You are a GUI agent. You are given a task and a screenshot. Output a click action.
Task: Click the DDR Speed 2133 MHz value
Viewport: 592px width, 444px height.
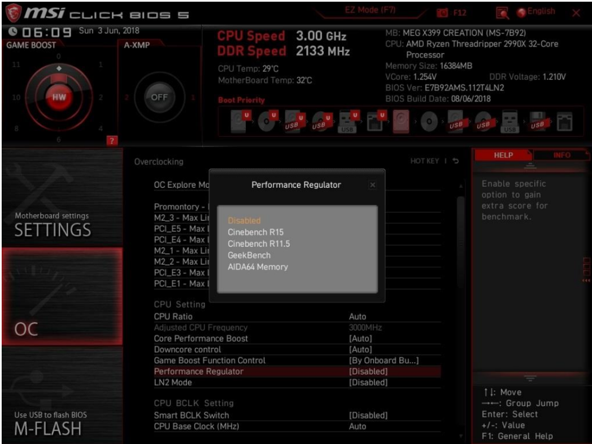pos(323,51)
